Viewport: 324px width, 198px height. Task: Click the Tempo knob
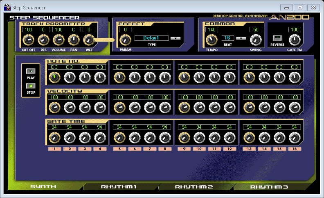tap(211, 40)
